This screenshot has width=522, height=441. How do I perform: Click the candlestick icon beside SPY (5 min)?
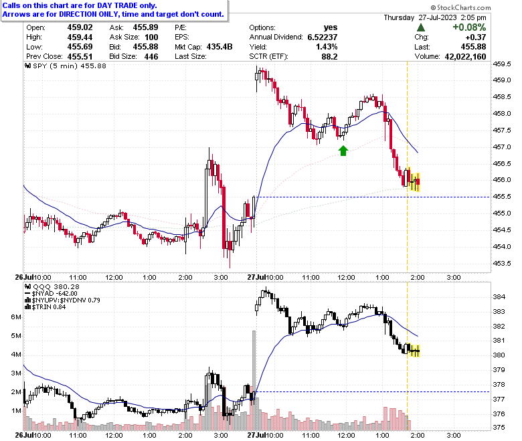tap(28, 66)
